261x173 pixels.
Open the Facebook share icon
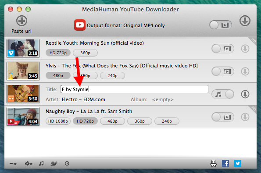[225, 163]
